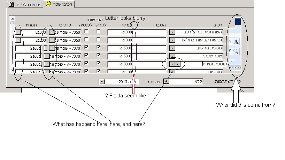Screen dimensions: 285x160
Task: Open the פנסיה dropdown showing ללא
Action: point(166,81)
